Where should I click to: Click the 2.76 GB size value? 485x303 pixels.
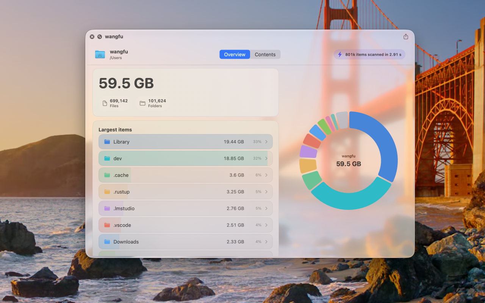[x=235, y=208]
